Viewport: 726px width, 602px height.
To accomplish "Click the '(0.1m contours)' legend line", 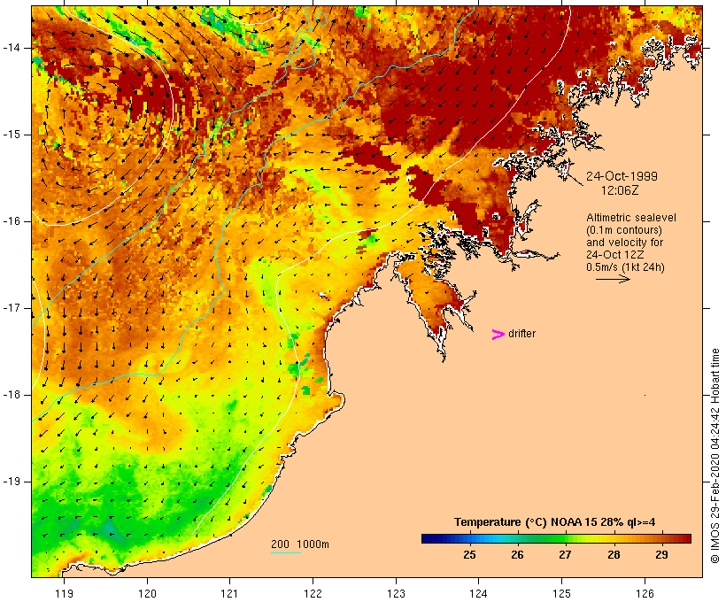I will coord(624,230).
